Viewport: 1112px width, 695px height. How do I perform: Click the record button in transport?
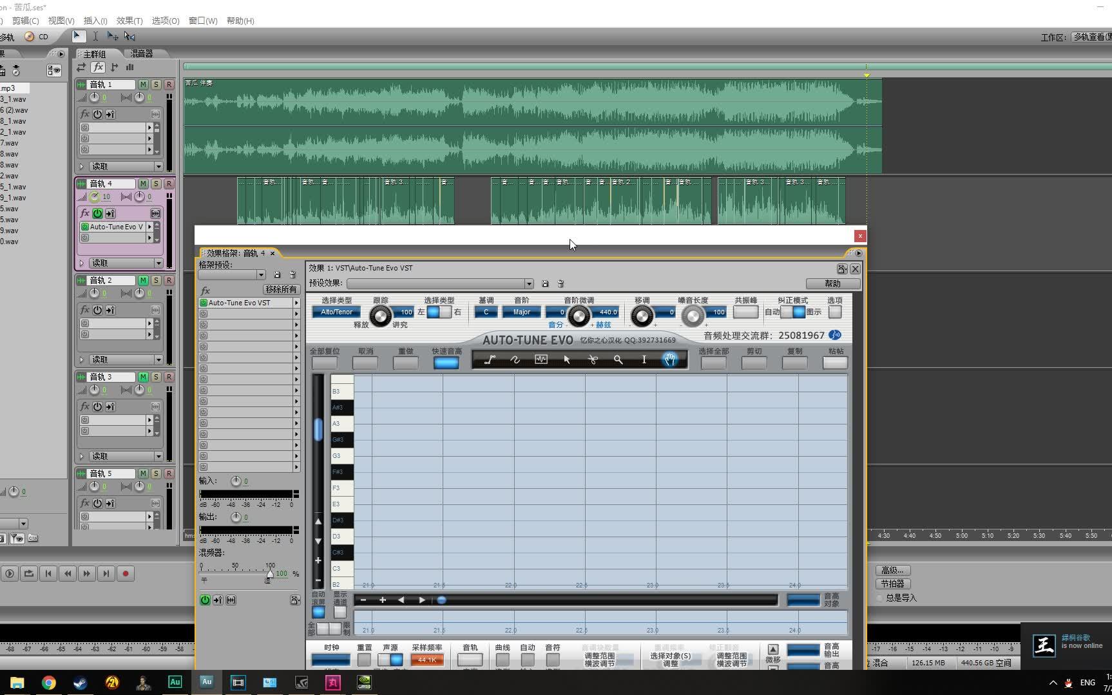pos(126,573)
